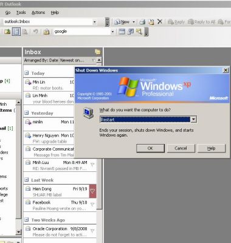Viewport: 231px width, 243px height.
Task: Click the toolbar options handle after find icon
Action: 146,32
